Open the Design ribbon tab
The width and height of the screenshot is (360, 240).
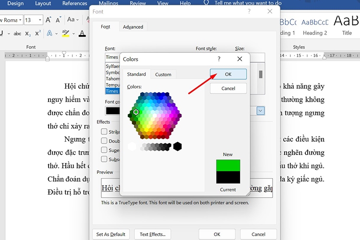click(15, 3)
